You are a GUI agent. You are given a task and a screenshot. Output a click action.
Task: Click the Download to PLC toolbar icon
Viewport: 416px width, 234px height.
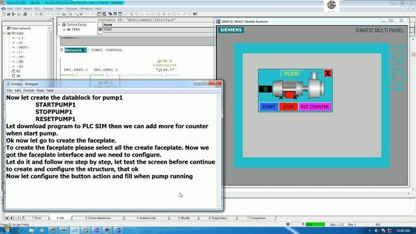64,14
